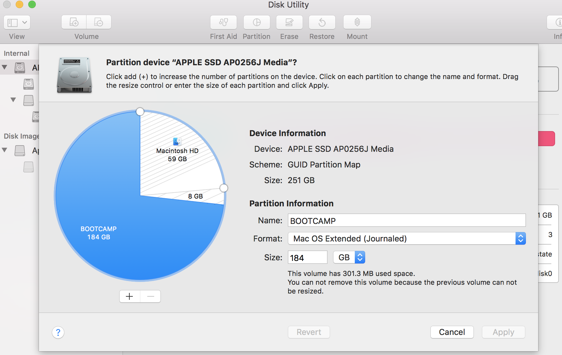The height and width of the screenshot is (355, 562).
Task: Open the Restore tool
Action: pyautogui.click(x=322, y=22)
